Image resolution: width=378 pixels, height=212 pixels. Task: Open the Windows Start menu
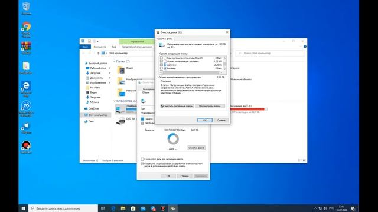24,208
